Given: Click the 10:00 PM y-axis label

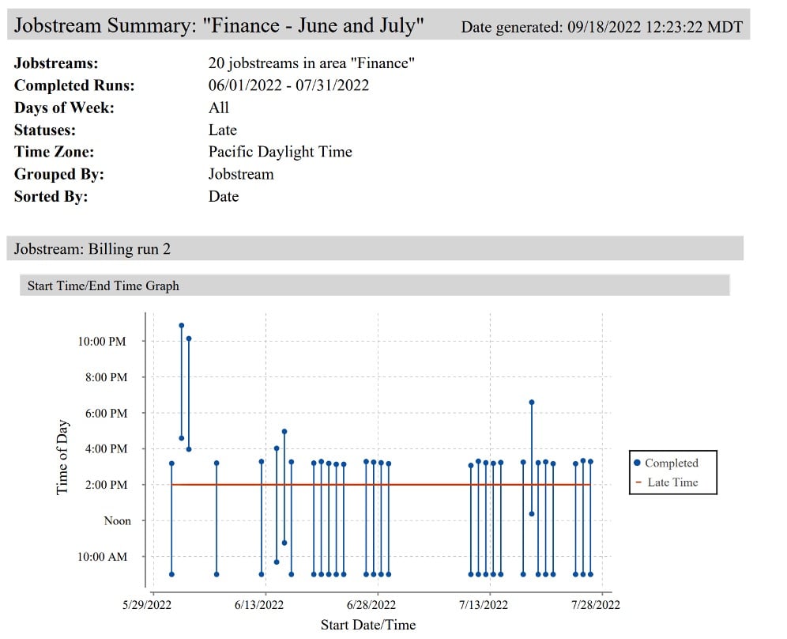Looking at the screenshot, I should [x=102, y=342].
